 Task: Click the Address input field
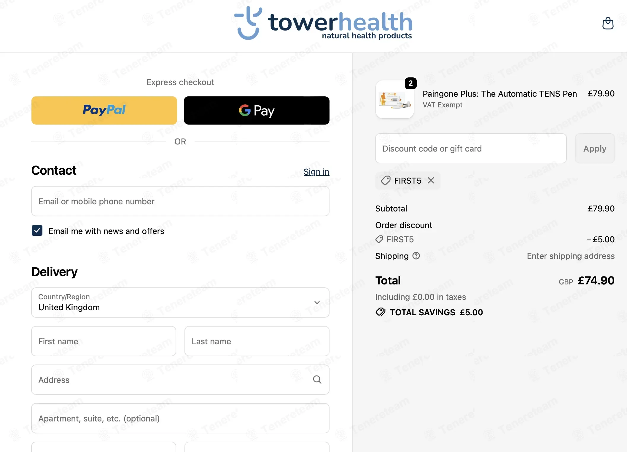(x=180, y=380)
